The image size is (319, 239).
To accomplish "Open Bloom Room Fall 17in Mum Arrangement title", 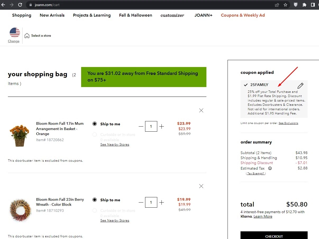I will (x=60, y=129).
